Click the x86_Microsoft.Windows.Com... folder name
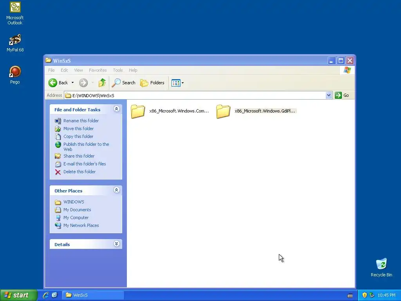401x301 pixels. (179, 111)
